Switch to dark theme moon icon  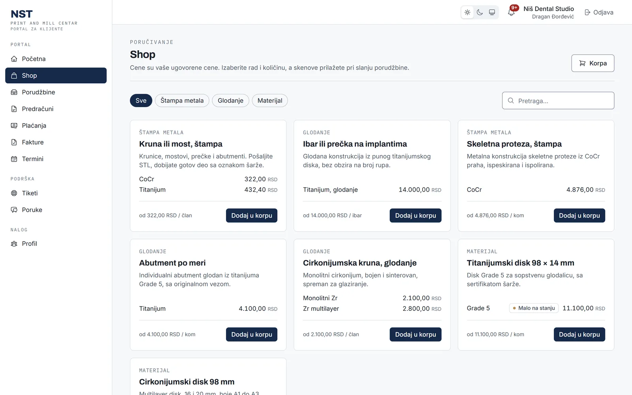coord(480,12)
